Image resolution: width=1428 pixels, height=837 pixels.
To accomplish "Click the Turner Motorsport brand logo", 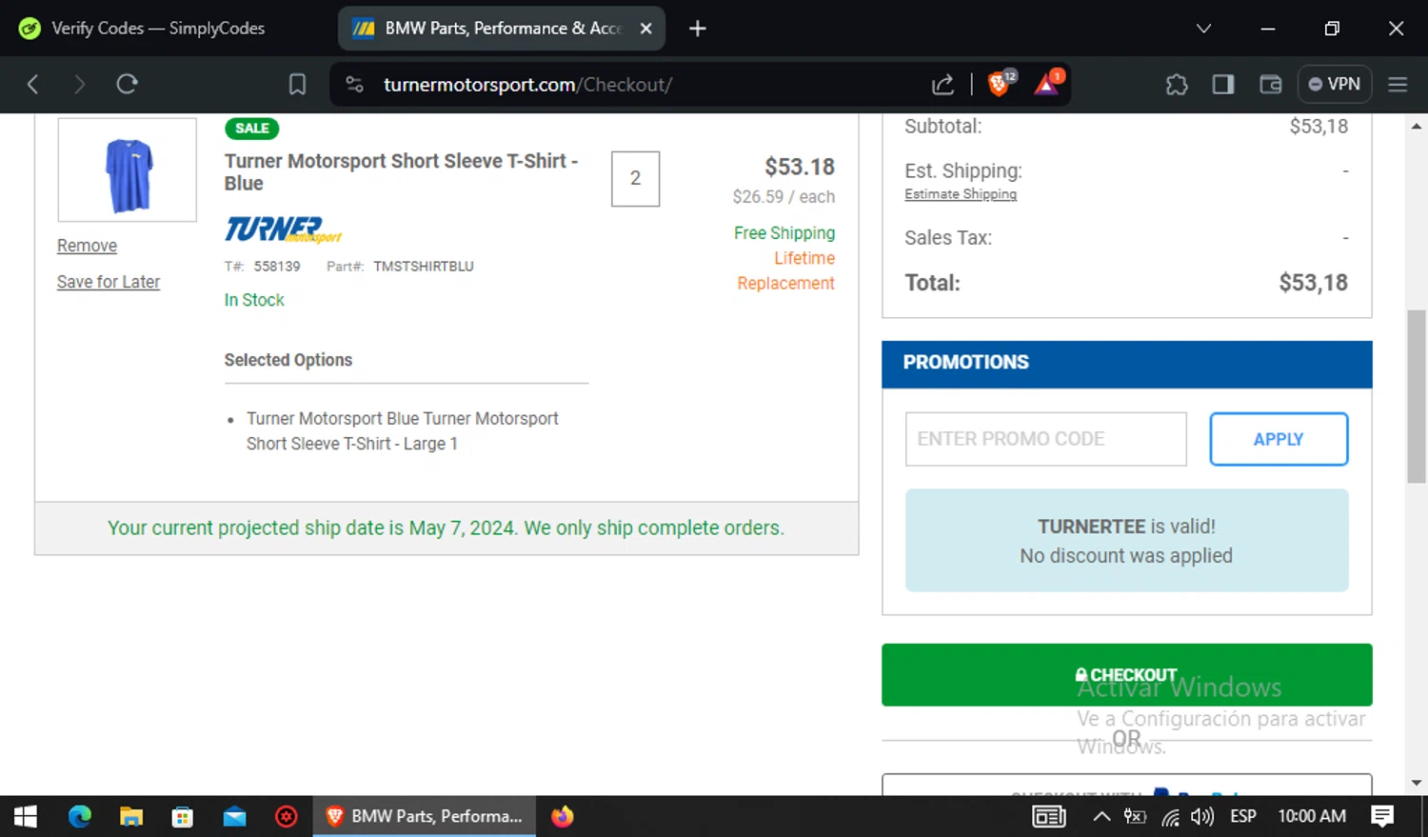I will (283, 229).
